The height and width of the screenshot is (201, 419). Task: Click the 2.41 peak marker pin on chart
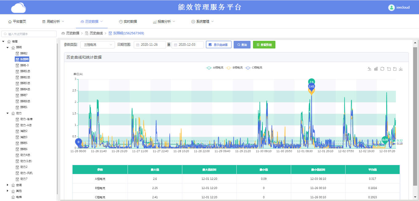(x=311, y=87)
